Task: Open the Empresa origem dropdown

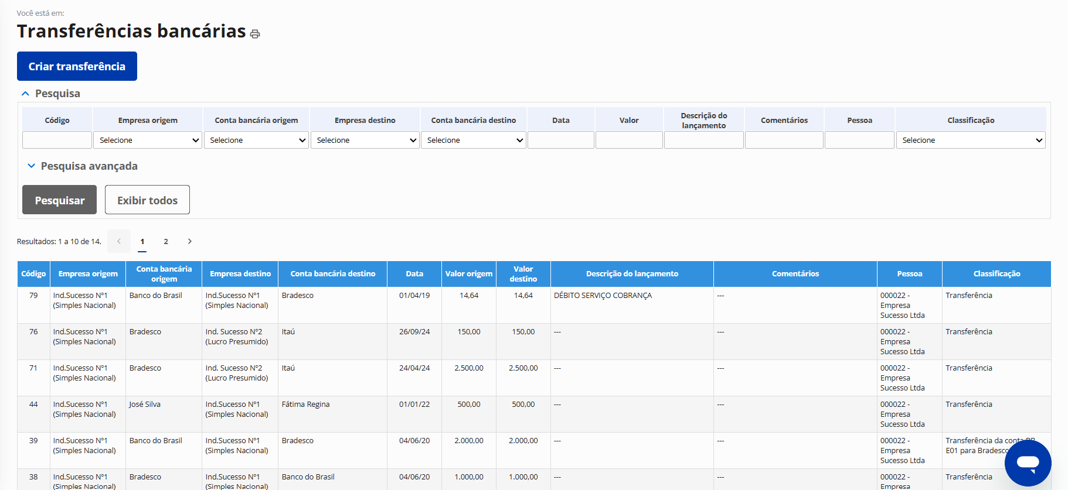Action: [x=148, y=140]
